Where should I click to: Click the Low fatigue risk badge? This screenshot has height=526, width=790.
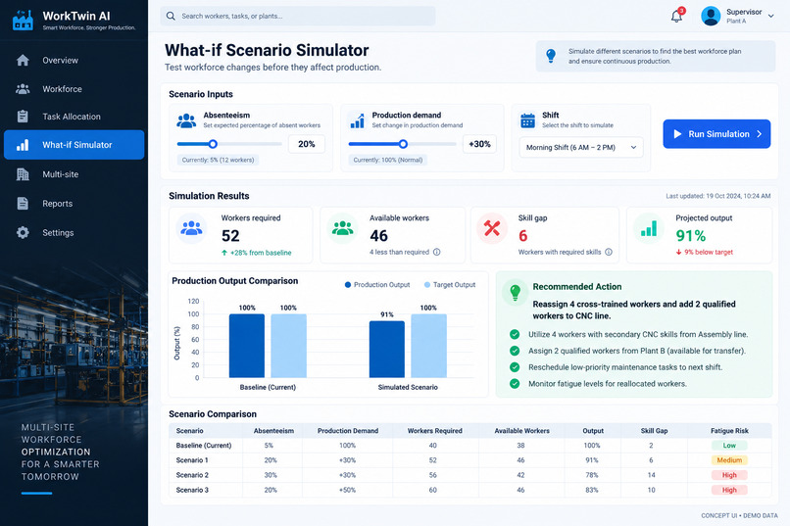[x=729, y=446]
